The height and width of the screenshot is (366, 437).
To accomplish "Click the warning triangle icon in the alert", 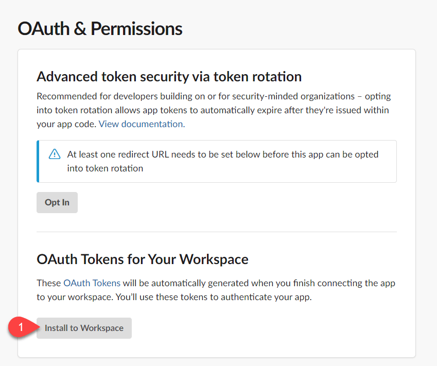I will point(54,154).
